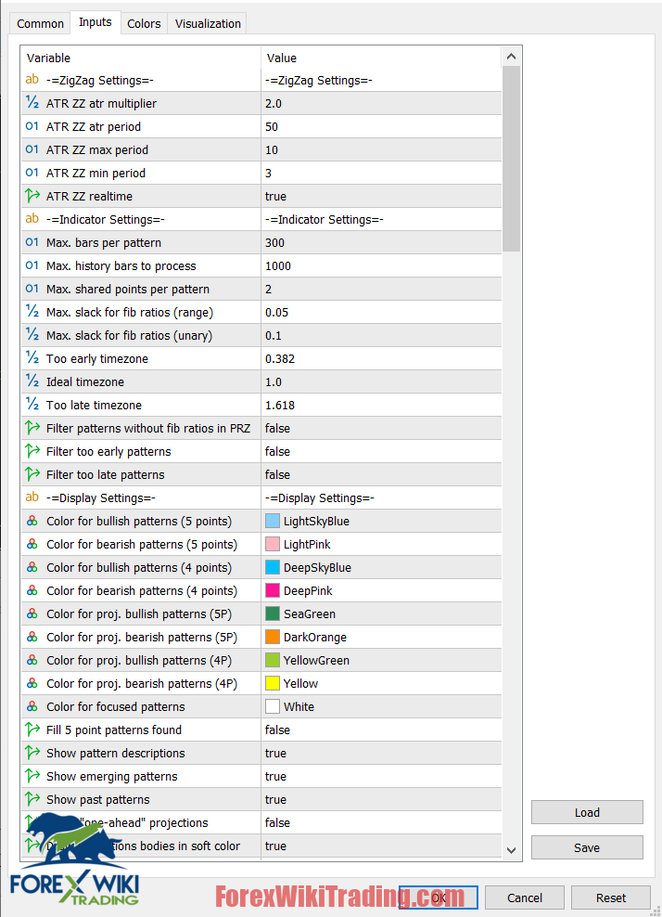Click the Load button
The height and width of the screenshot is (917, 662).
tap(587, 812)
